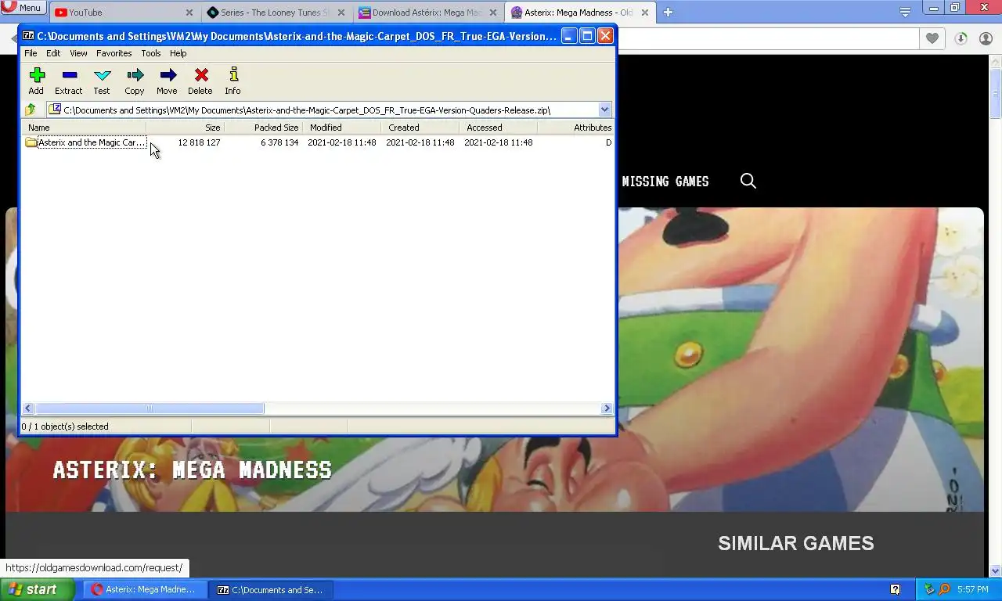The height and width of the screenshot is (601, 1002).
Task: Sort by the Created column header
Action: tap(420, 127)
